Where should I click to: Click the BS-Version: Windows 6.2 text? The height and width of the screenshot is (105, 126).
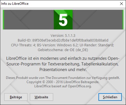point(58,45)
